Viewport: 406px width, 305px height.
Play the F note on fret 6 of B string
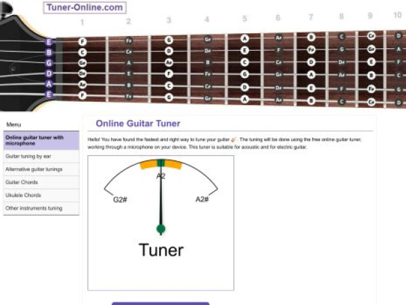tap(279, 49)
